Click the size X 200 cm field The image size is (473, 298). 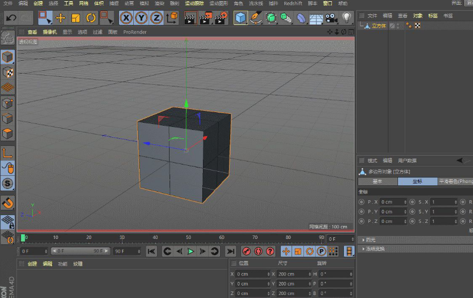tap(290, 274)
